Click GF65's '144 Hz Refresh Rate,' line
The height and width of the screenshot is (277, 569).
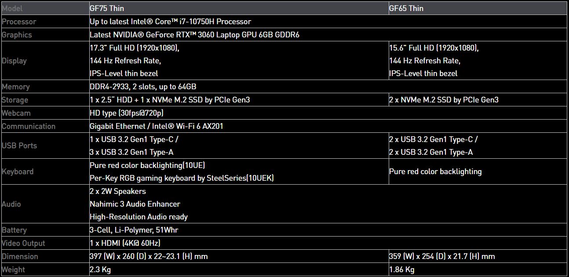tap(425, 61)
